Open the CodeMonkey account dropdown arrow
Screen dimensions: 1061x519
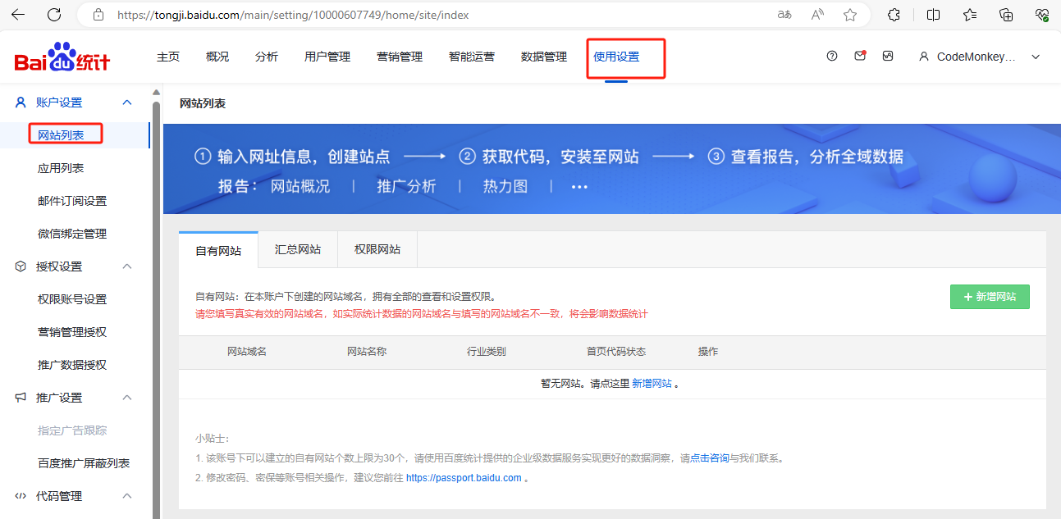pyautogui.click(x=1036, y=57)
